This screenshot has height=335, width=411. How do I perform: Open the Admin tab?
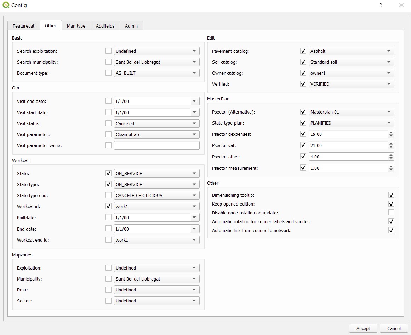[131, 26]
